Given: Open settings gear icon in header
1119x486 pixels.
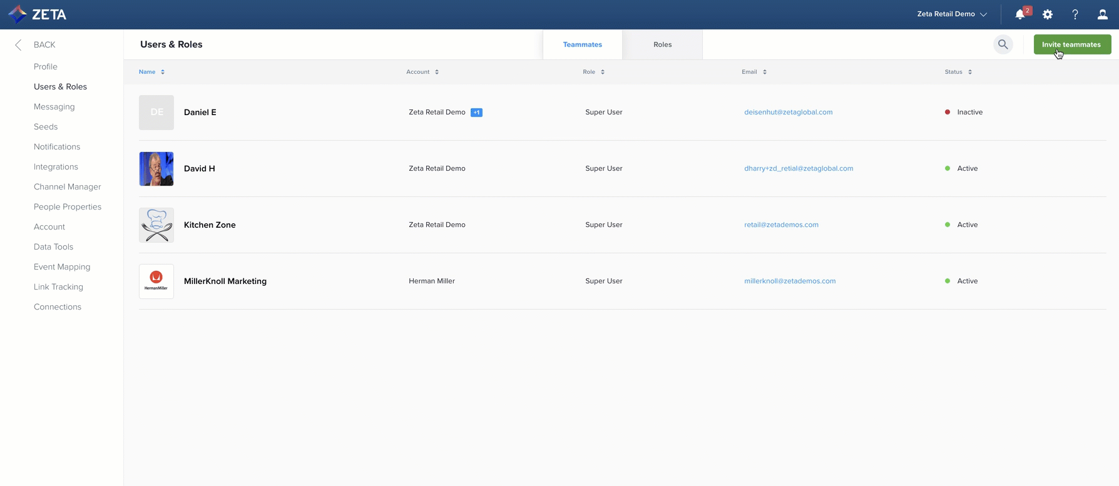Looking at the screenshot, I should pyautogui.click(x=1048, y=14).
